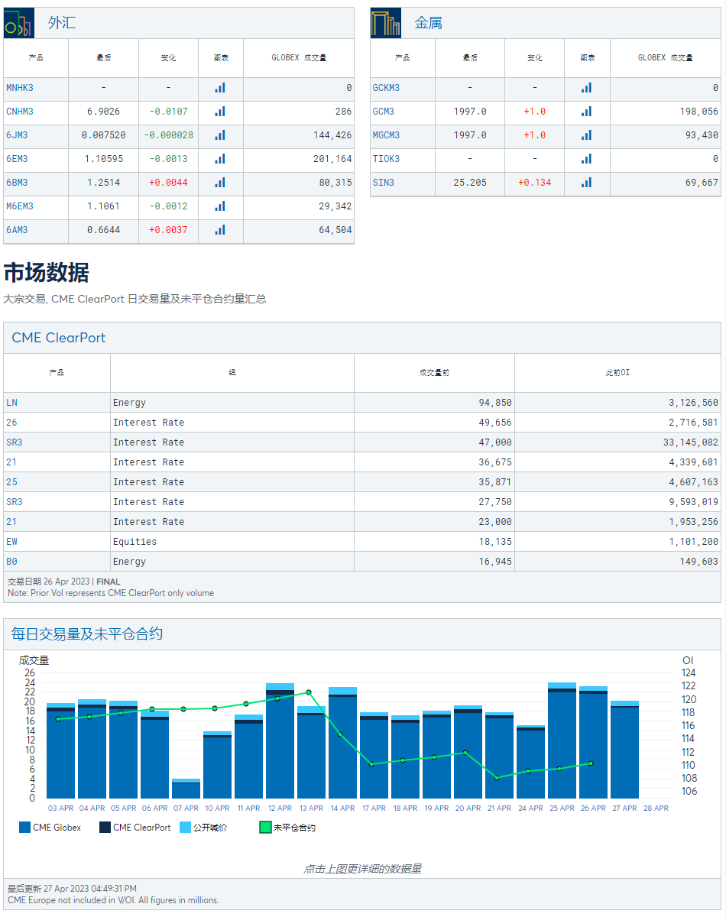Open the EW ClearPort product link
Image resolution: width=726 pixels, height=917 pixels.
[11, 542]
